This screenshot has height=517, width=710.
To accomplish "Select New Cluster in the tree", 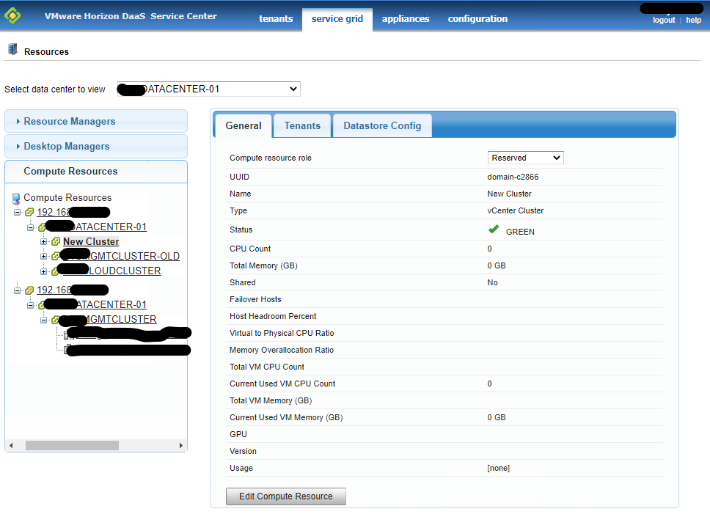I will pyautogui.click(x=91, y=241).
